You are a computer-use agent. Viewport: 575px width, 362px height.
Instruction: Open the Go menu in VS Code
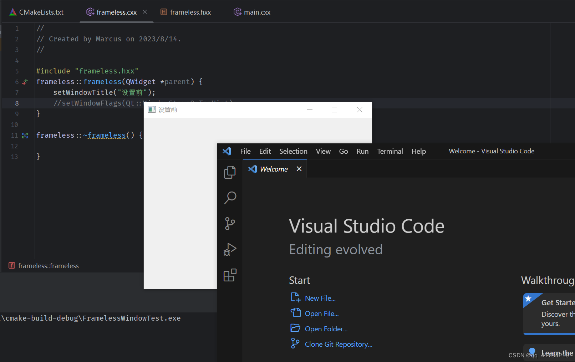coord(344,151)
